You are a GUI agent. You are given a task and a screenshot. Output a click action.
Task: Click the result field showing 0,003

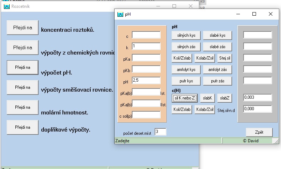coord(257,98)
